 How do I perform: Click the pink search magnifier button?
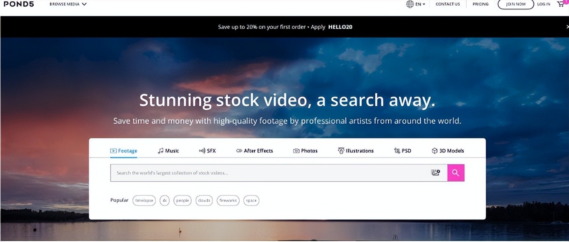[x=456, y=173]
